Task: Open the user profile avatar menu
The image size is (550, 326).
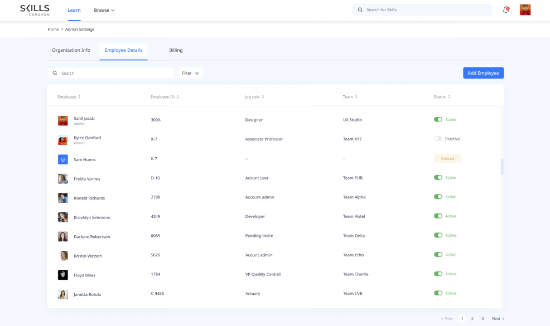Action: coord(525,10)
